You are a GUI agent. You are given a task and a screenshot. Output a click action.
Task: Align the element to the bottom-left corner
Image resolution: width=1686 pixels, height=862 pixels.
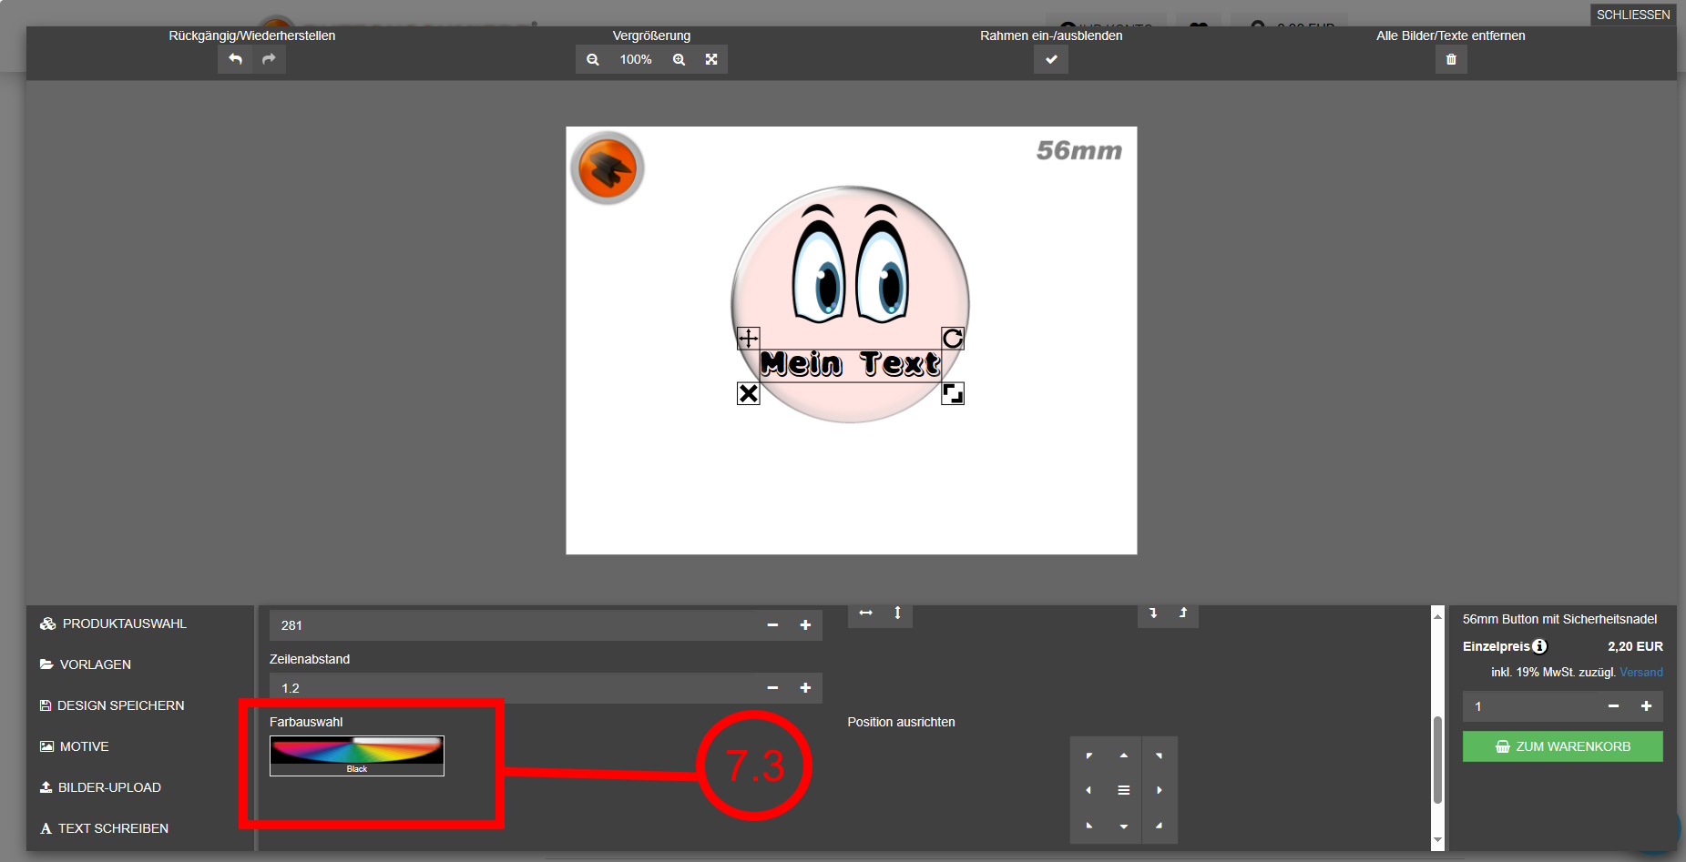pyautogui.click(x=1088, y=826)
